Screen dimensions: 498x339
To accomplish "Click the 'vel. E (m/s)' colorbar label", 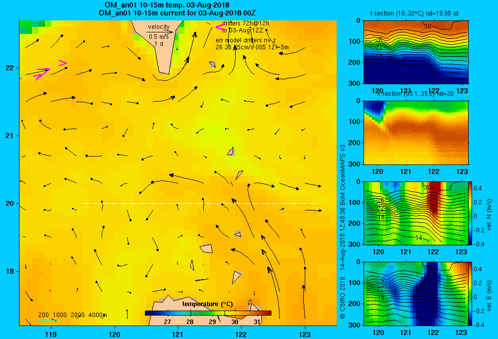I will pos(490,296).
